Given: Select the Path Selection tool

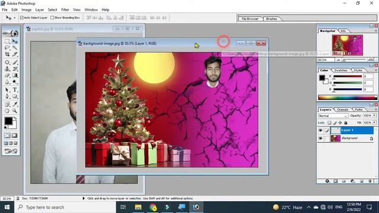Looking at the screenshot, I should tap(7, 90).
